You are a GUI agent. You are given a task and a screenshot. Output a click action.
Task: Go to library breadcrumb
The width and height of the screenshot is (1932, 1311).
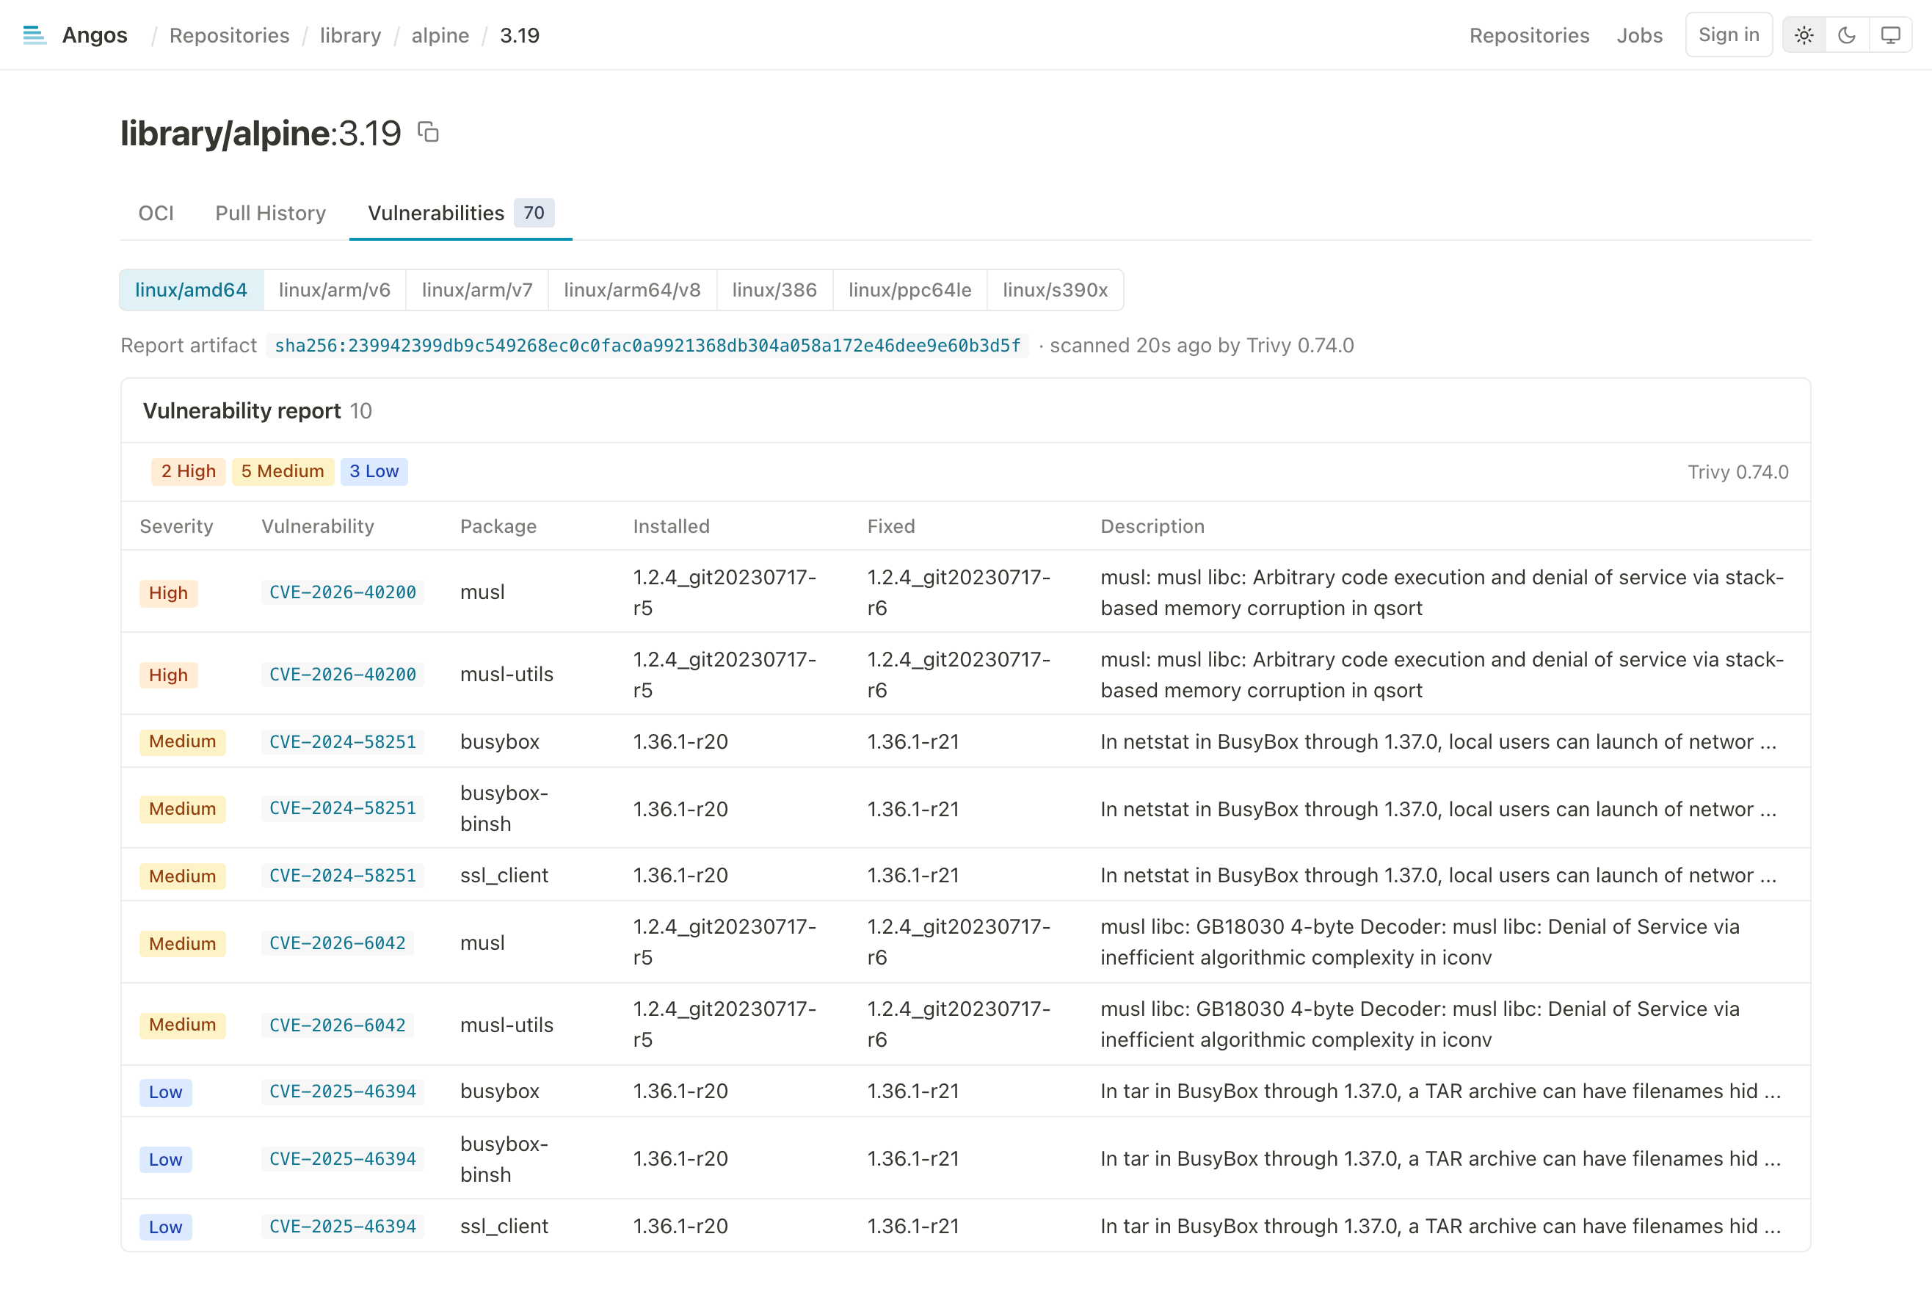pyautogui.click(x=351, y=35)
